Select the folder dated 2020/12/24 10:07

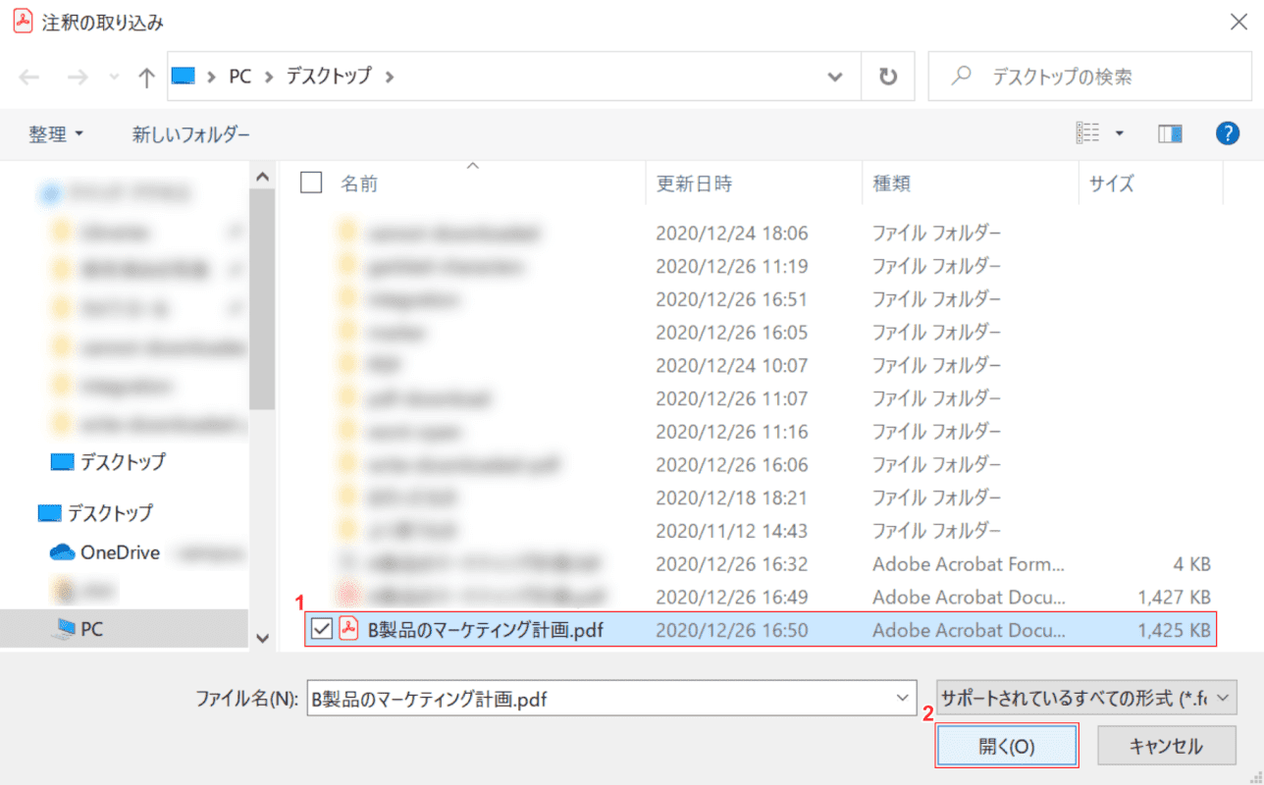[x=760, y=365]
